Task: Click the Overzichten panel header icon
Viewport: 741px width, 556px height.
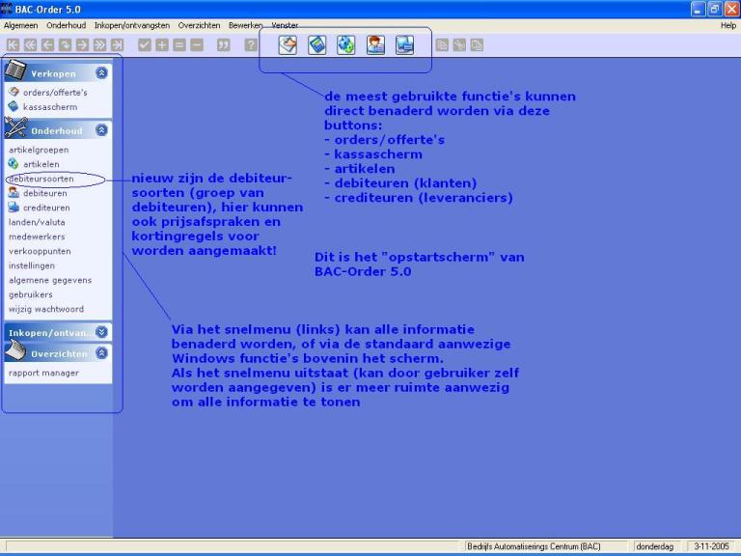Action: (15, 351)
